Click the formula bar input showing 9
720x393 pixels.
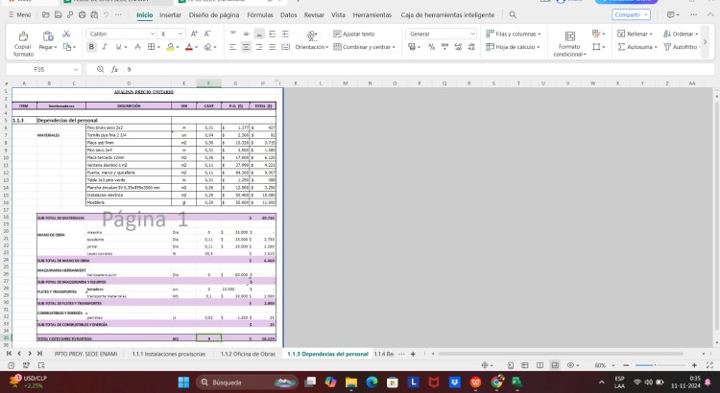pyautogui.click(x=418, y=69)
